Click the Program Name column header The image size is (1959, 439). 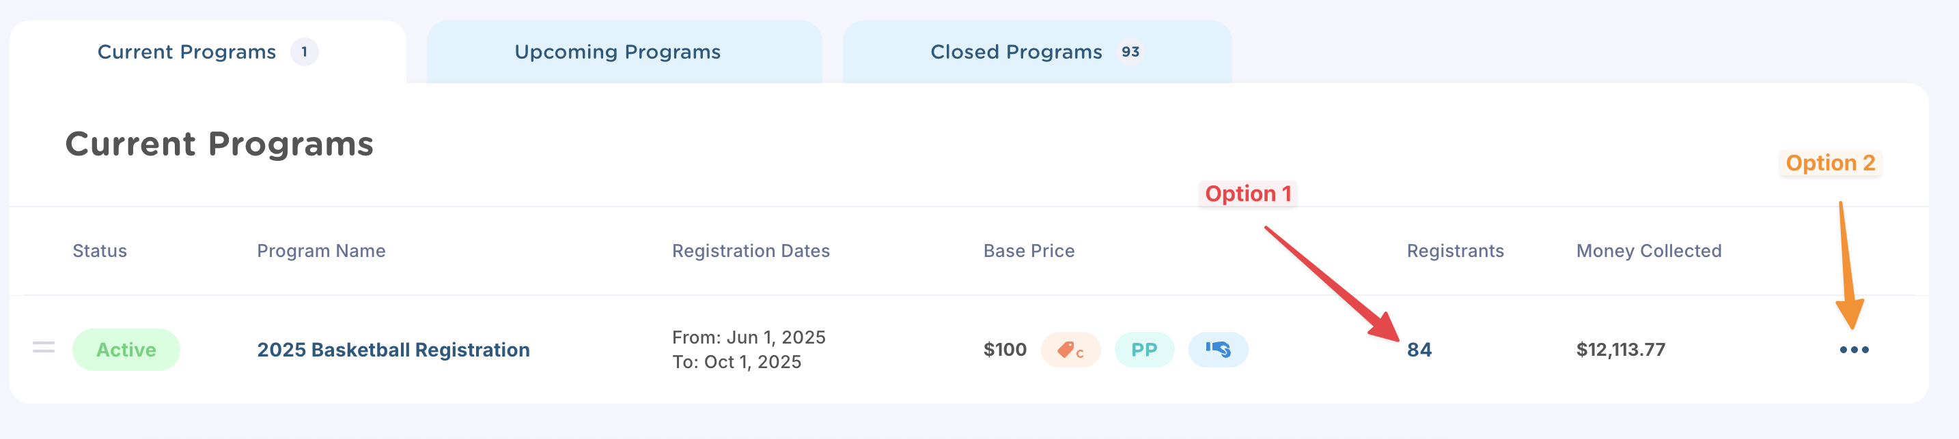tap(321, 251)
